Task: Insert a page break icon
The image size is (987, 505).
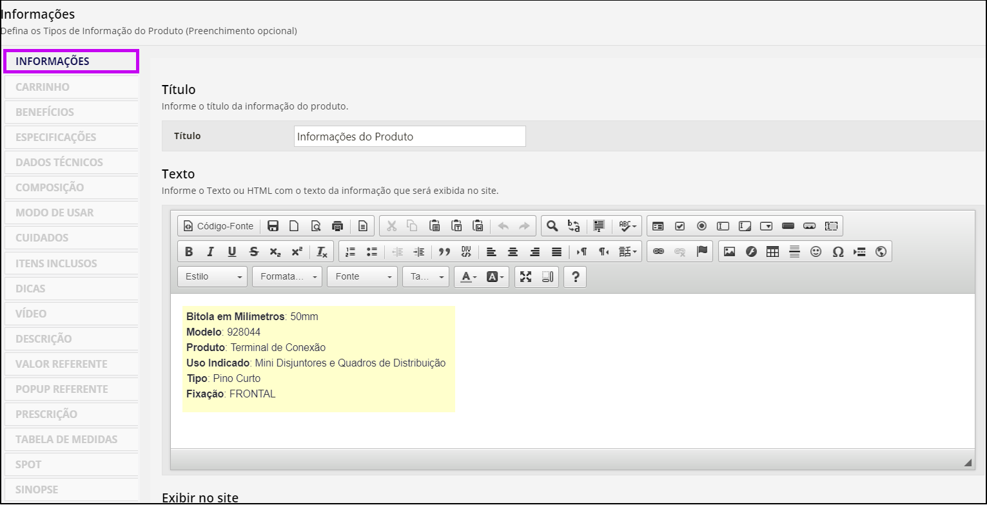Action: pos(859,252)
